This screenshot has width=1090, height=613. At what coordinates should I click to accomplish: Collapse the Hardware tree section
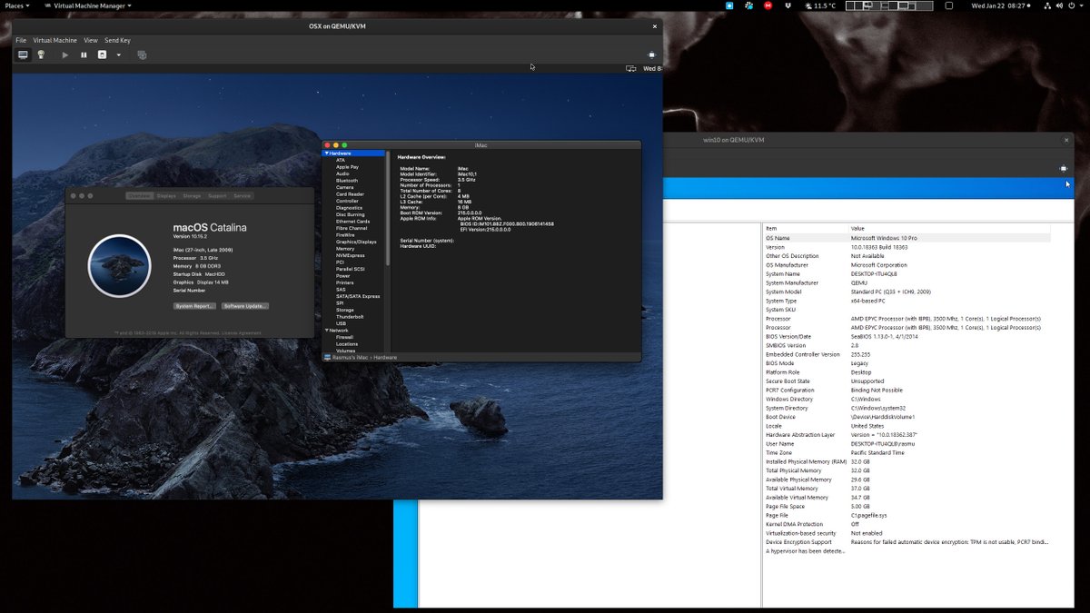tap(326, 153)
